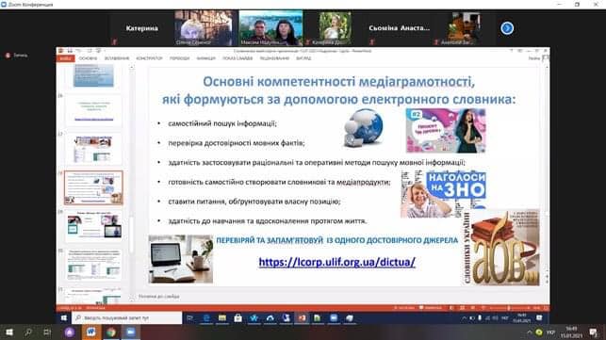The image size is (606, 340).
Task: Open search on the local taskbar
Action: [x=28, y=332]
